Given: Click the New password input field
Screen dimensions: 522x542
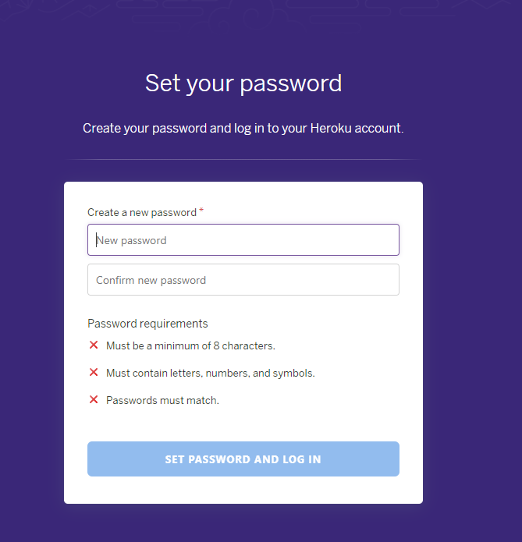Looking at the screenshot, I should 243,240.
